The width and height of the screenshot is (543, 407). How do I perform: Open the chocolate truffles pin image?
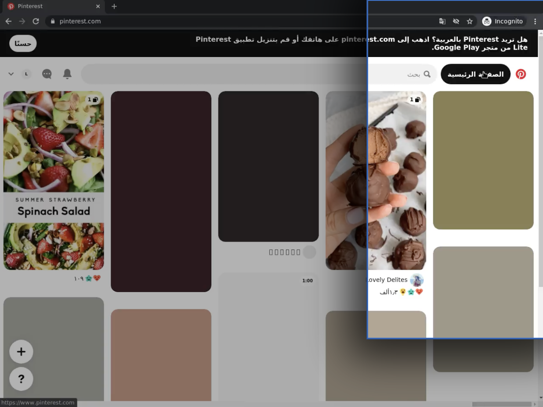click(x=376, y=180)
